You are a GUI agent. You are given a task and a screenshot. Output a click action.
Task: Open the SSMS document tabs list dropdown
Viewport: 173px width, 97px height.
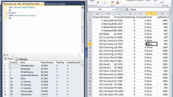pos(82,4)
